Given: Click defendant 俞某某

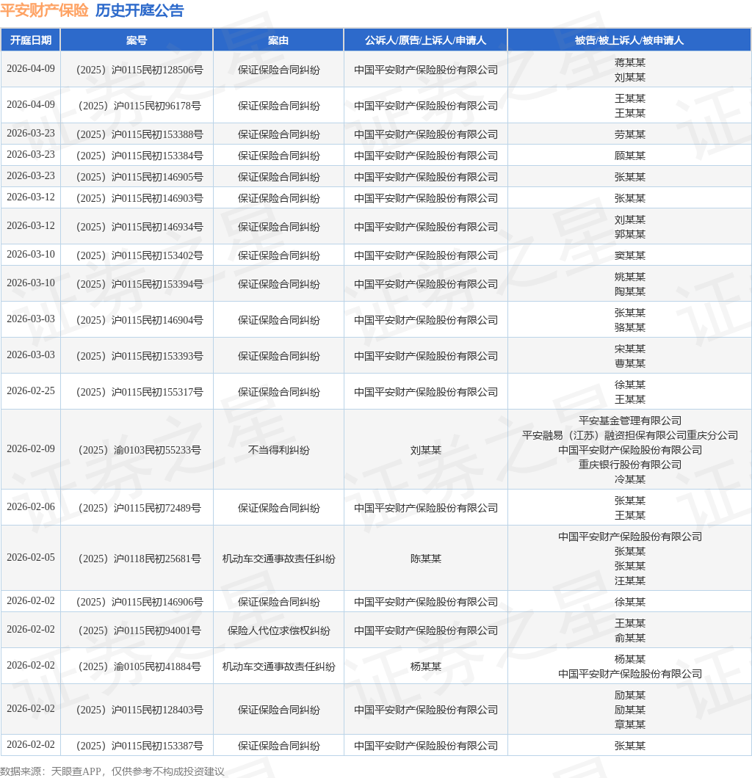Looking at the screenshot, I should point(629,638).
